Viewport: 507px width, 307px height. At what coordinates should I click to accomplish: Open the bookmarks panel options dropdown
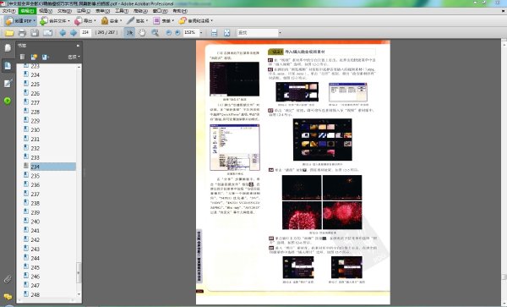[x=74, y=57]
